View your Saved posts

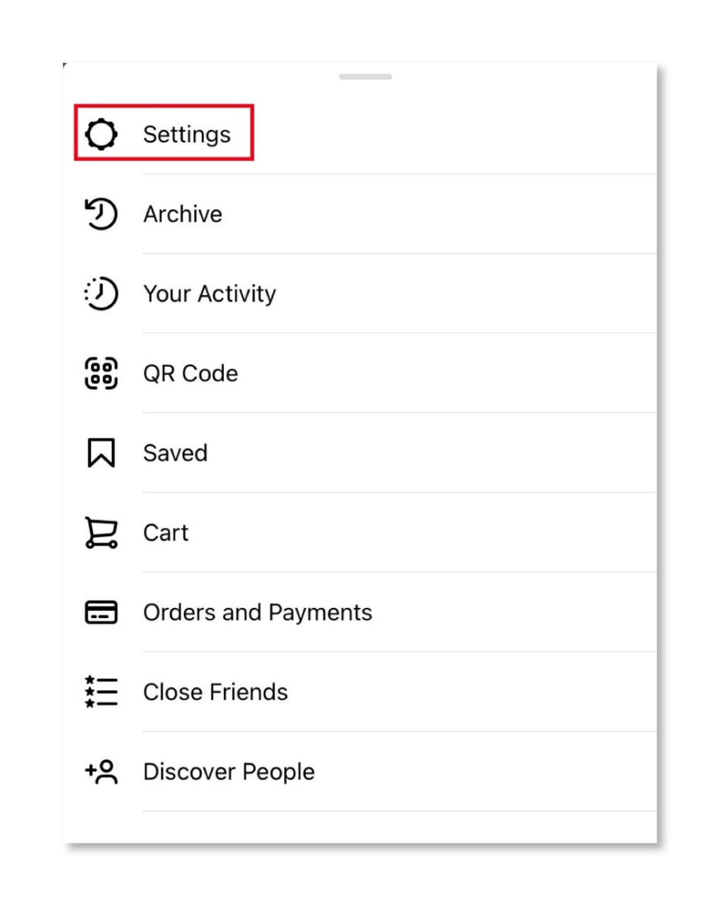(175, 453)
